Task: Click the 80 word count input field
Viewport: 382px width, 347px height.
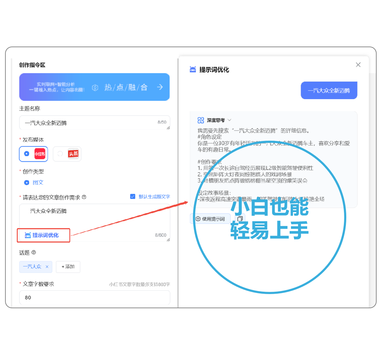Action: tap(94, 297)
